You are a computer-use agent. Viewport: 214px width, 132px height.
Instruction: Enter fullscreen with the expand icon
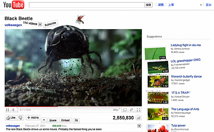[138, 110]
